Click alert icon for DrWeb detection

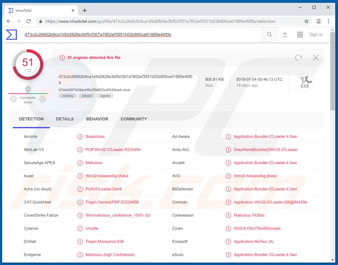80,241
